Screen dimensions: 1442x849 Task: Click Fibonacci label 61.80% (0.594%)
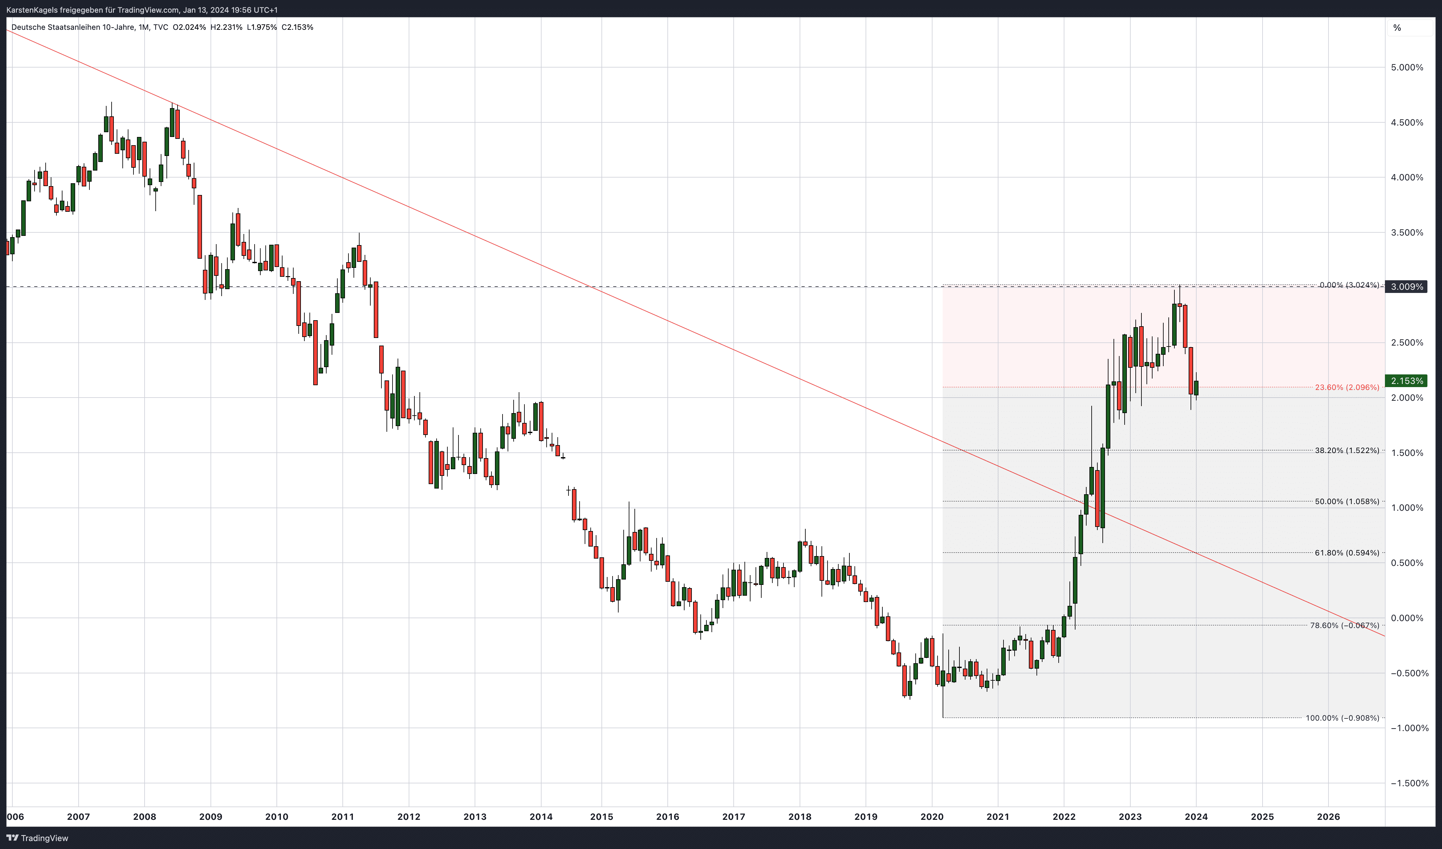[1347, 553]
